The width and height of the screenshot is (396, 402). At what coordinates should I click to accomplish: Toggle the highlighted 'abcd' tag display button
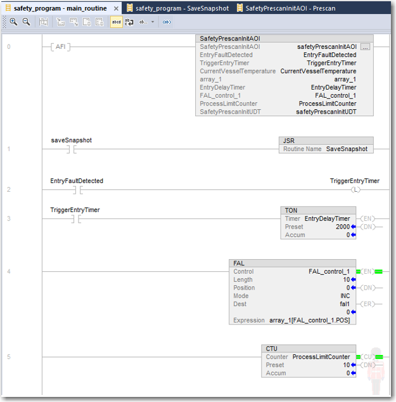(116, 22)
